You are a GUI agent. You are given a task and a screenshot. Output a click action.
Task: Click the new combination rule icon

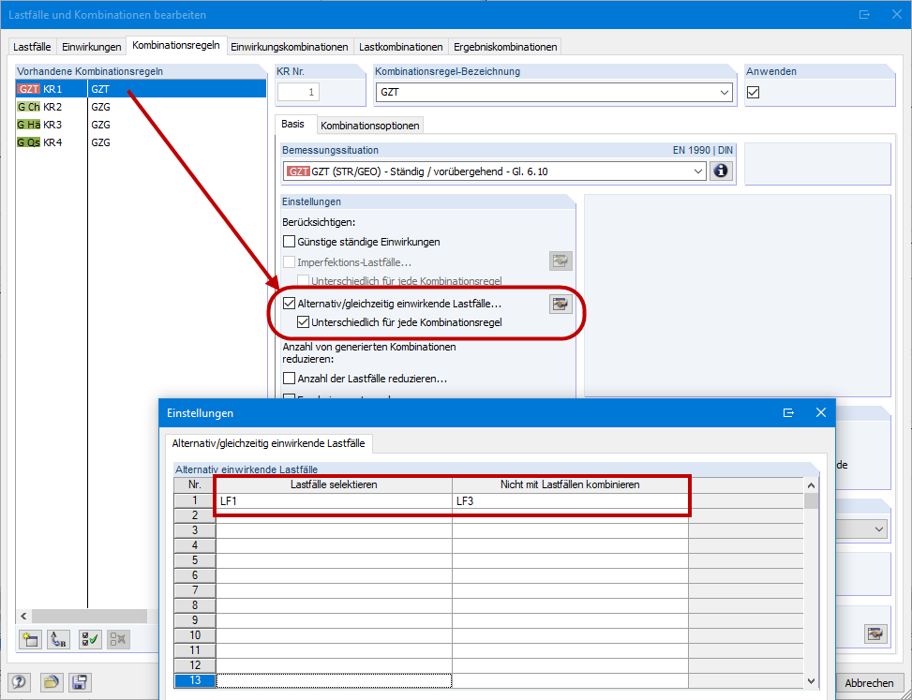pyautogui.click(x=30, y=639)
